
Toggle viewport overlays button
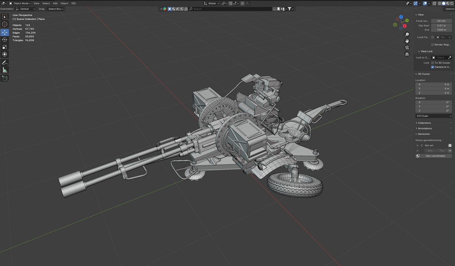point(425,3)
